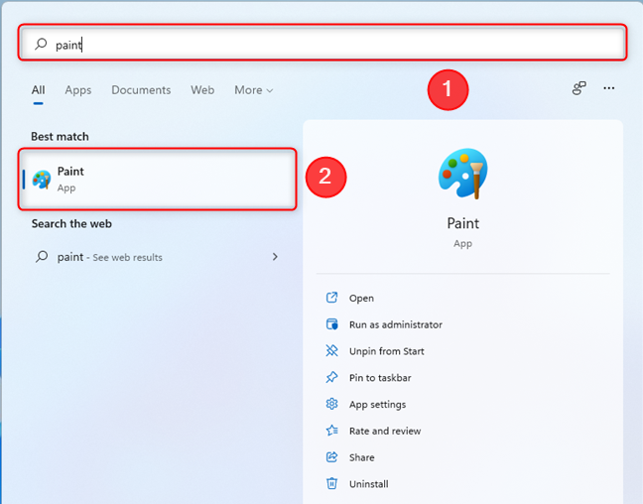Expand the web results chevron arrow
This screenshot has width=643, height=504.
pyautogui.click(x=275, y=257)
